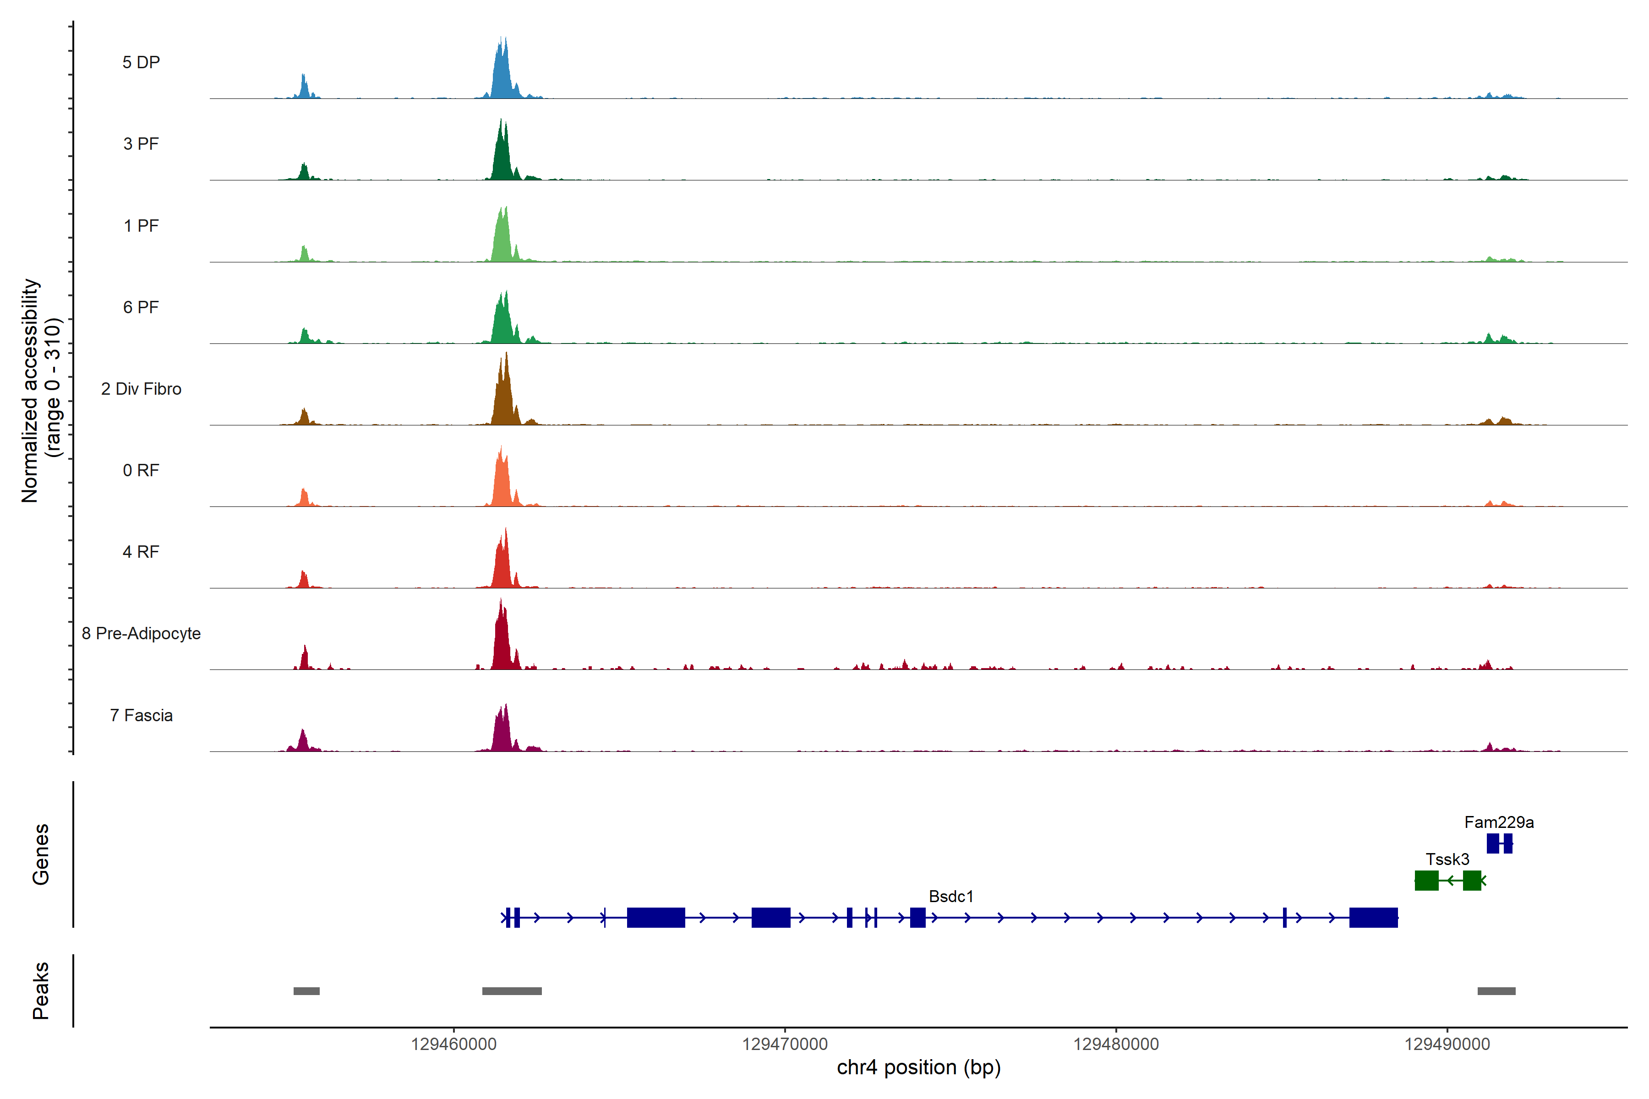
Task: Click the leftmost gray peak bar
Action: [306, 991]
